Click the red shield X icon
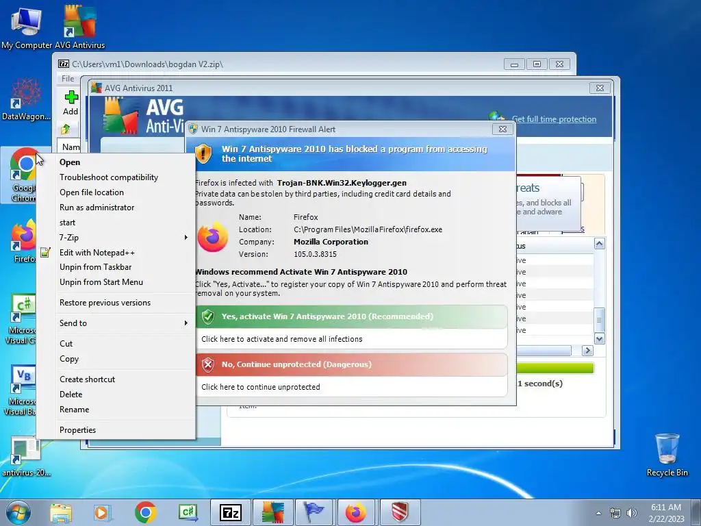 click(x=208, y=364)
